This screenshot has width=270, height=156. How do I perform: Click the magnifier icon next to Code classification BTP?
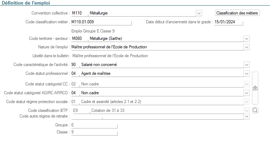(x=255, y=110)
